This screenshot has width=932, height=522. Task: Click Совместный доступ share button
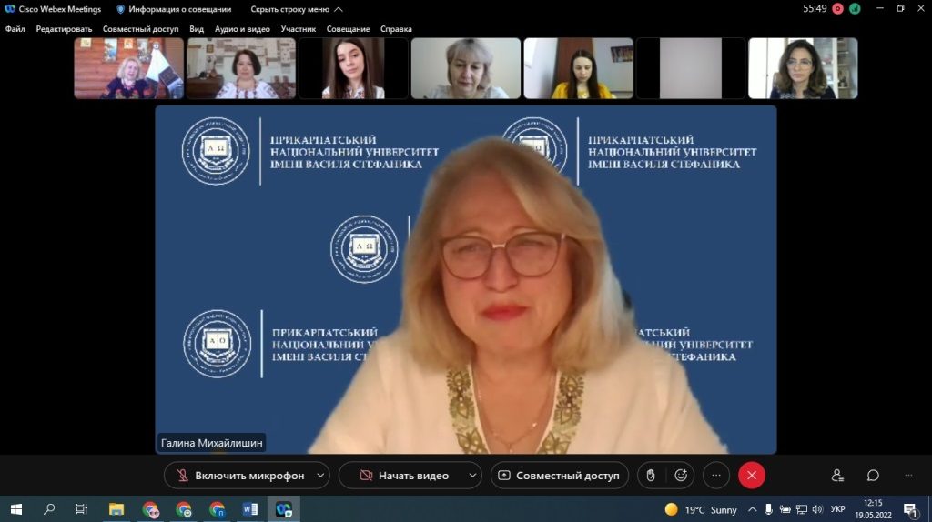(559, 475)
